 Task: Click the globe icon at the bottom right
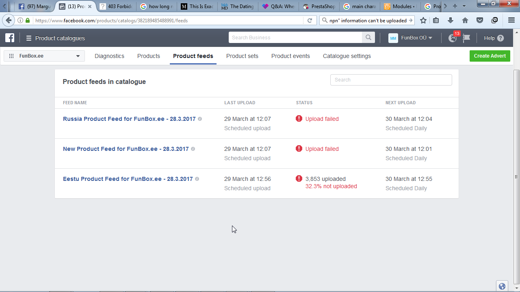[x=502, y=286]
